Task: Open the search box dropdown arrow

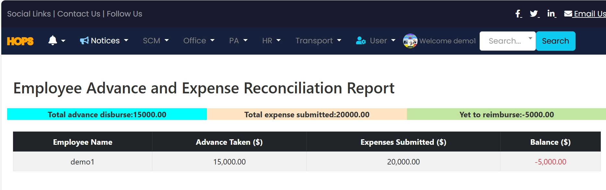Action: tap(530, 38)
